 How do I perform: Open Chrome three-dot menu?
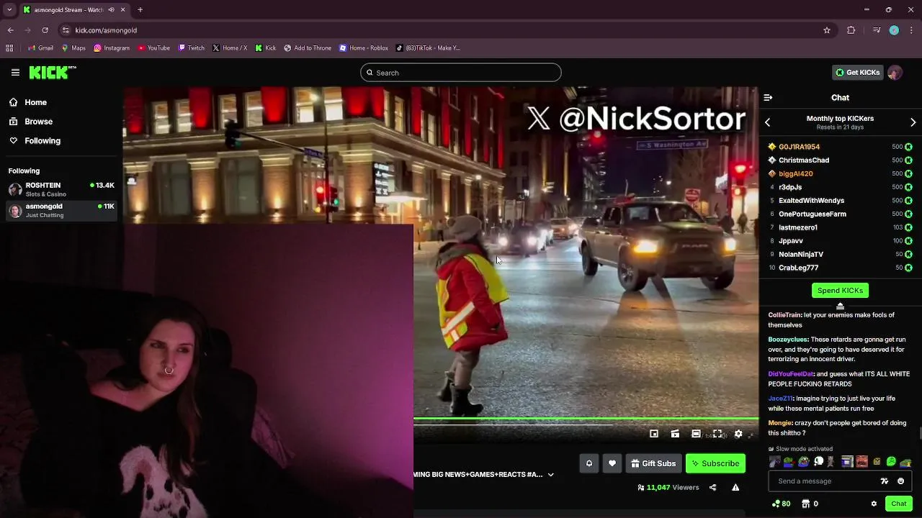click(x=912, y=30)
